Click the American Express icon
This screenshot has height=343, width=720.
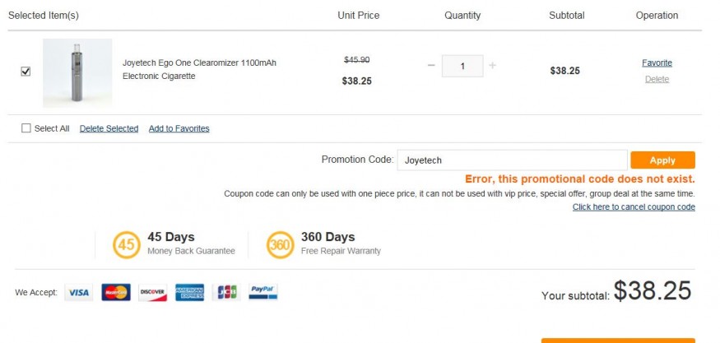[189, 293]
